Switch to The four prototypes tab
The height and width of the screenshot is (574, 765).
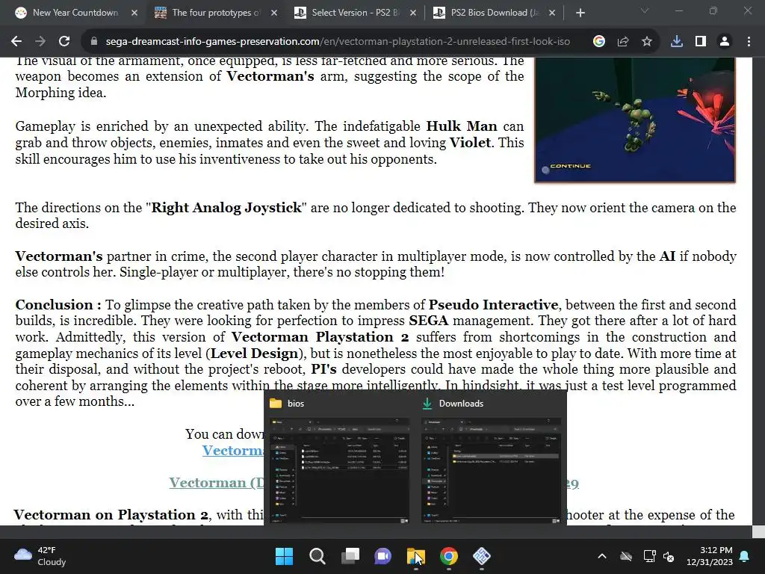click(216, 13)
